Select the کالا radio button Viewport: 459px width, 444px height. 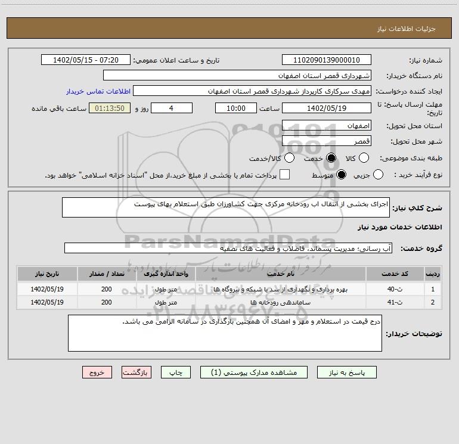[364, 158]
